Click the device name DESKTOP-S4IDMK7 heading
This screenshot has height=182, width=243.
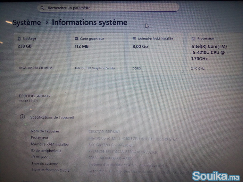point(35,96)
